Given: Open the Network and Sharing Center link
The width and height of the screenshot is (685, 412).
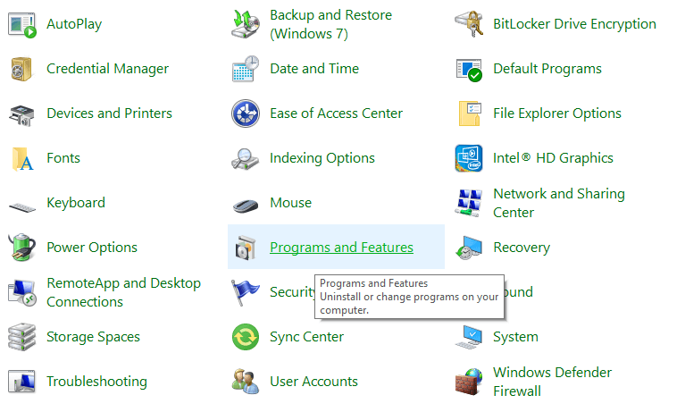Looking at the screenshot, I should click(x=558, y=203).
